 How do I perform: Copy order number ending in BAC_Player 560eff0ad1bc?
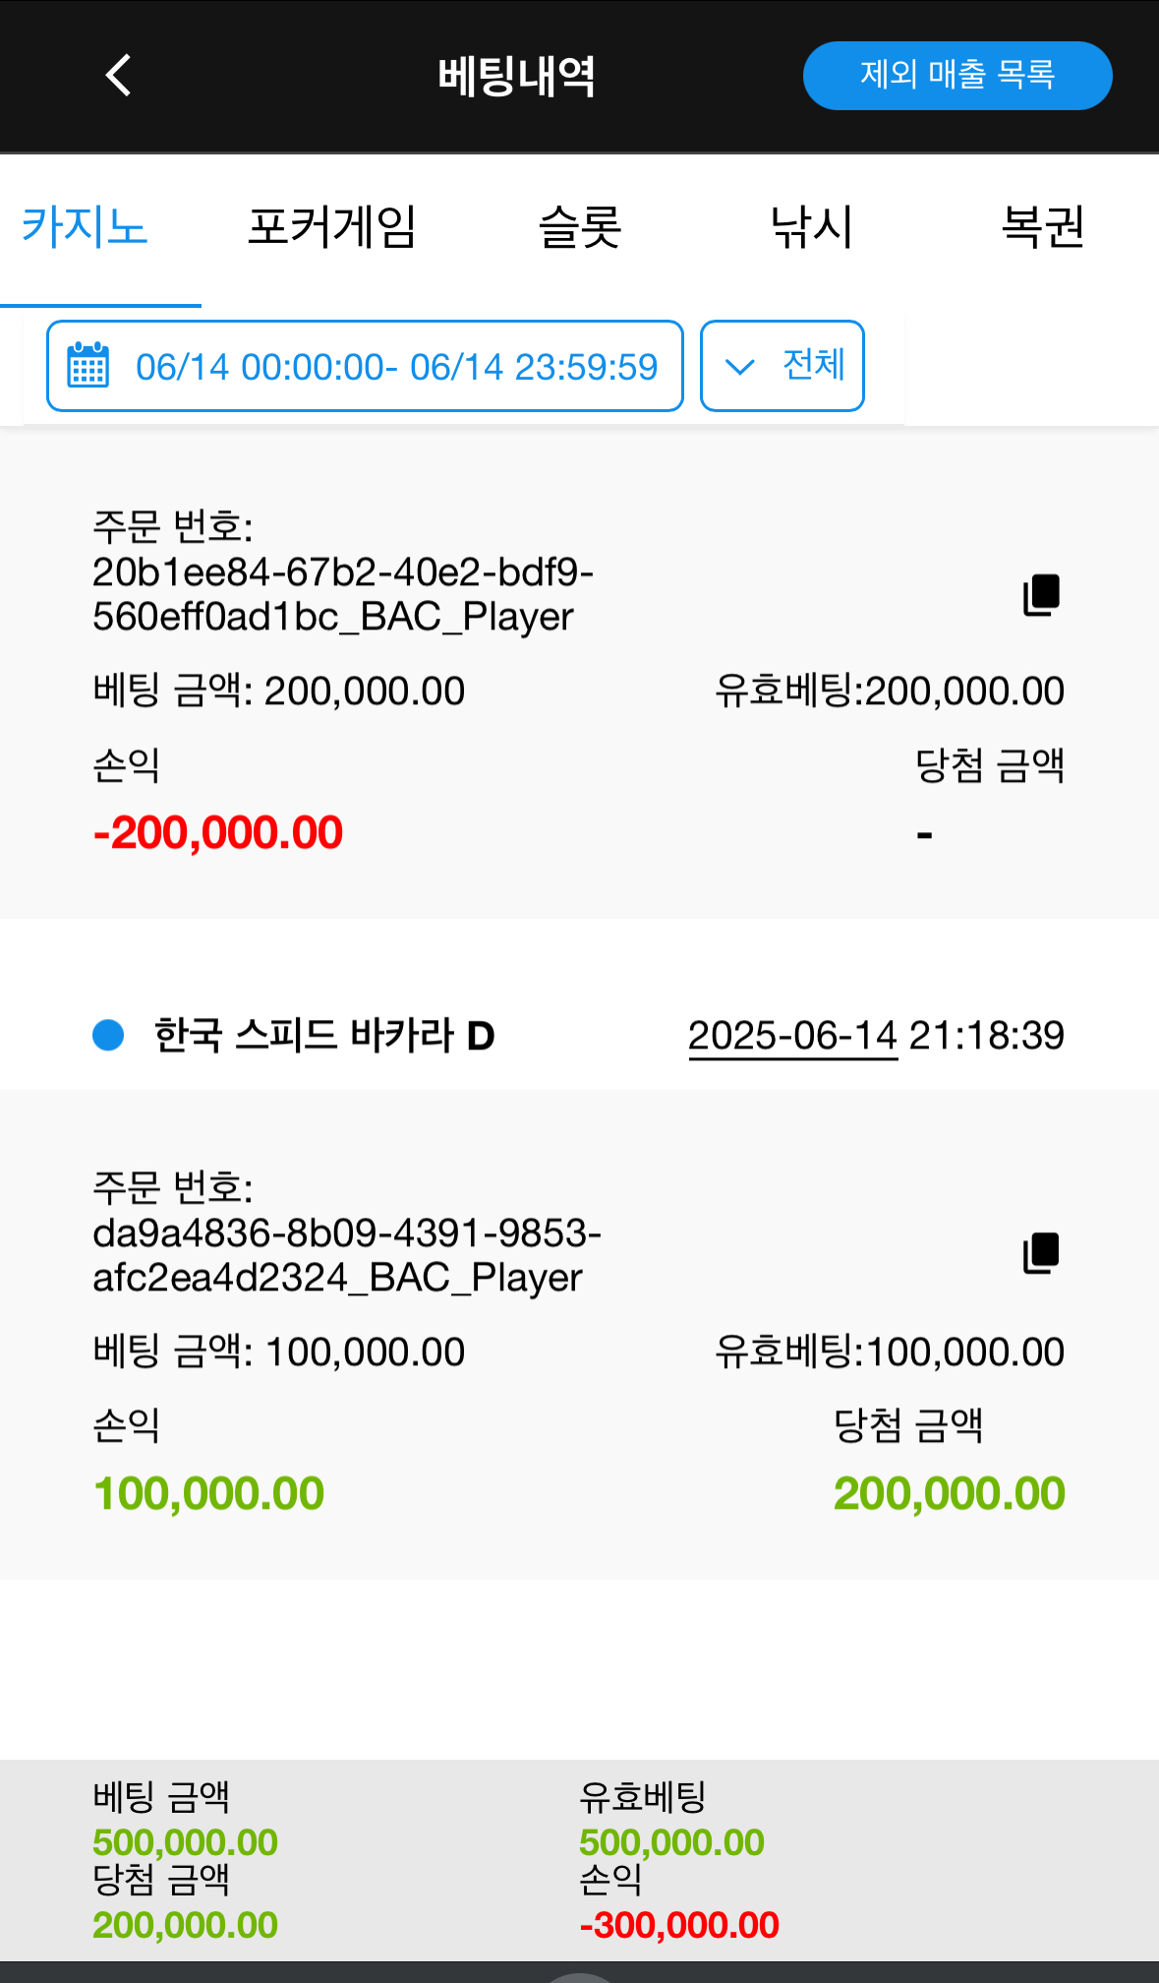[1041, 595]
